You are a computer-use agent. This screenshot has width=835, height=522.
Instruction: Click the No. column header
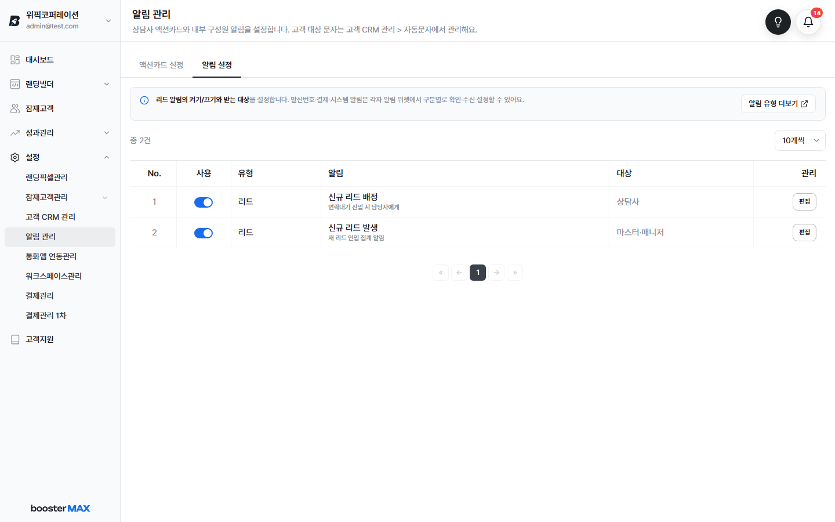click(x=154, y=173)
